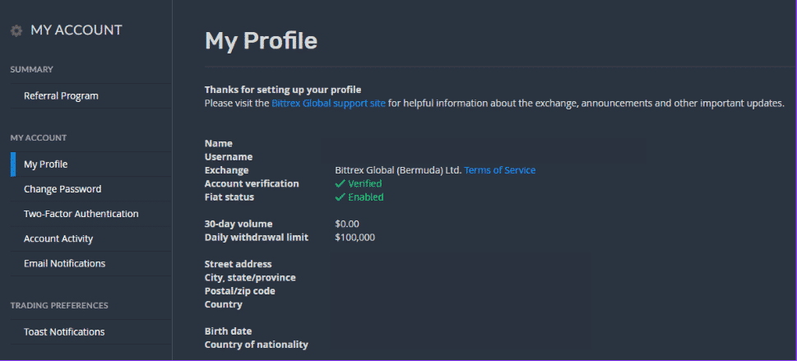The height and width of the screenshot is (361, 797).
Task: Click the $0.00 volume value
Action: point(347,224)
